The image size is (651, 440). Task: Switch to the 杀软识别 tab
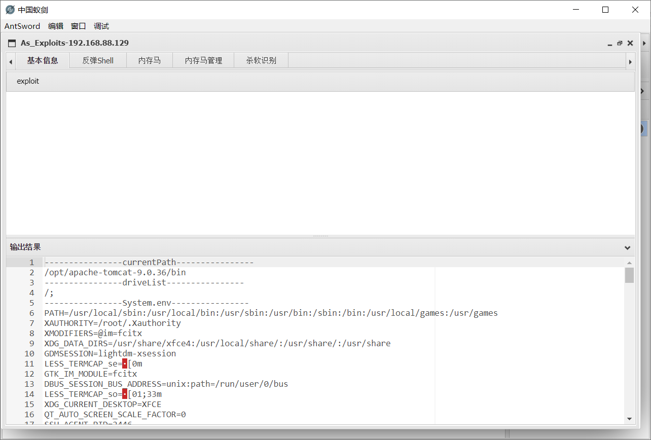point(261,61)
